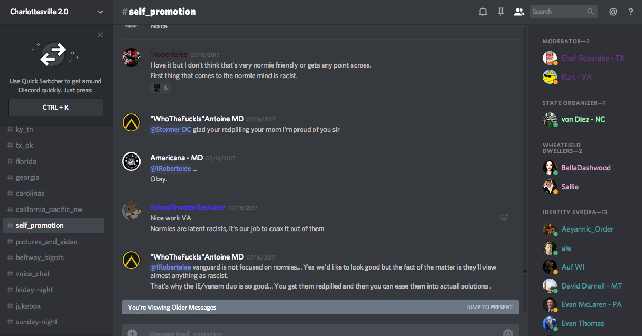Expand the Charlottesville 2.0 server dropdown

click(100, 12)
